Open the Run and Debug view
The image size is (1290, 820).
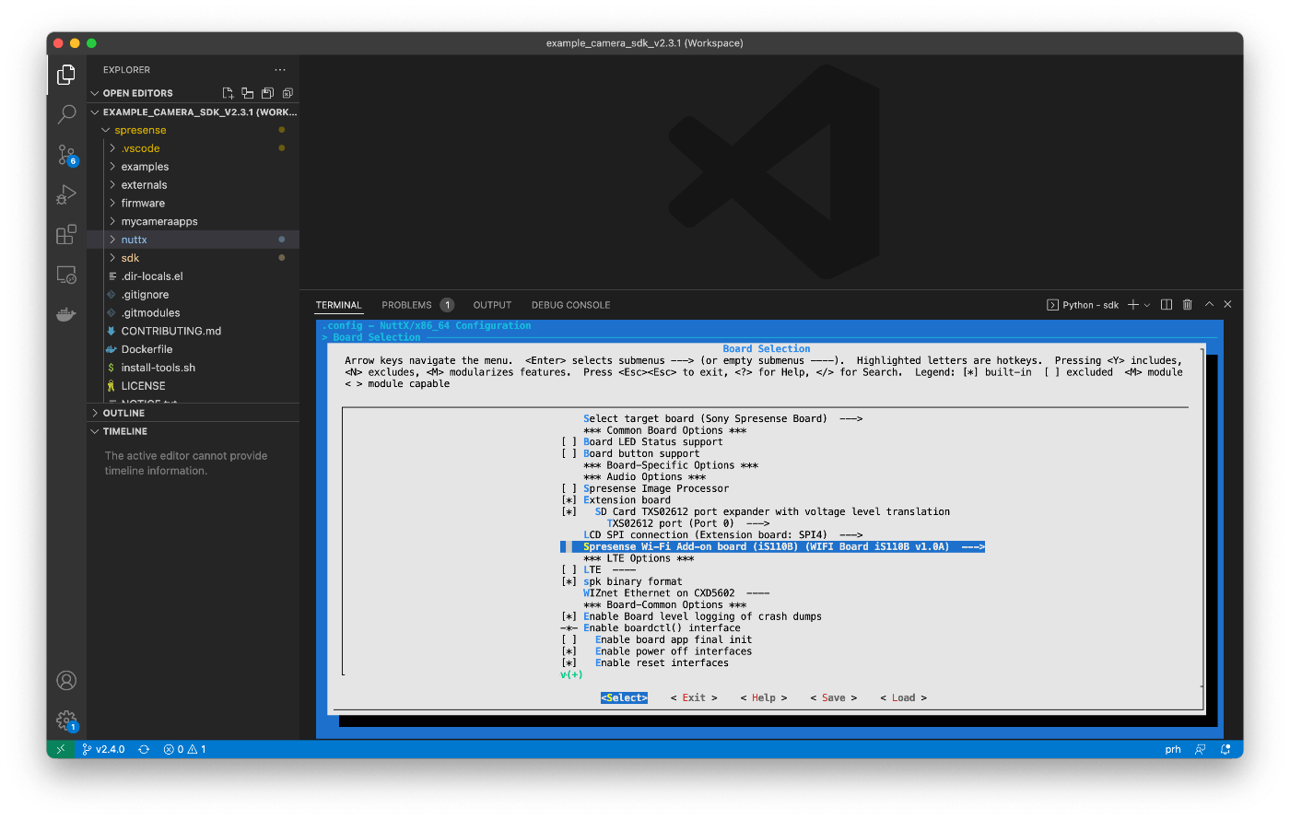[66, 194]
